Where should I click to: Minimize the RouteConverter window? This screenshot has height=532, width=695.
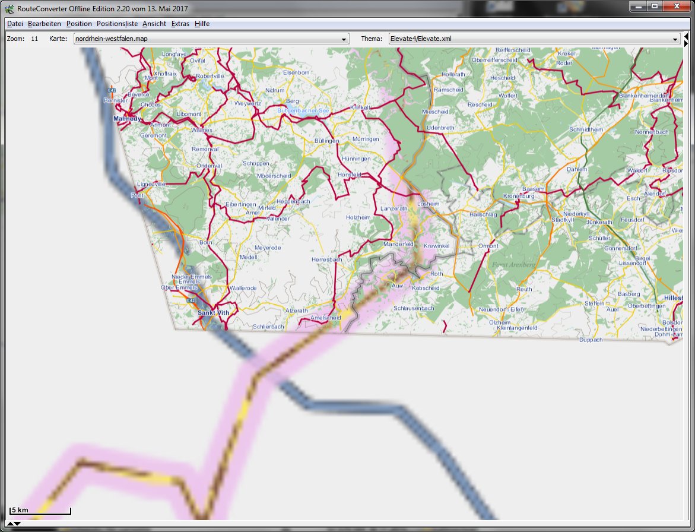(638, 7)
